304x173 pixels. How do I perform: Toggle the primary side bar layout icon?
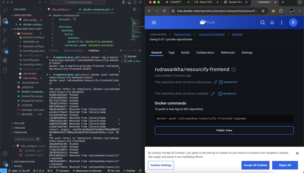124,2
